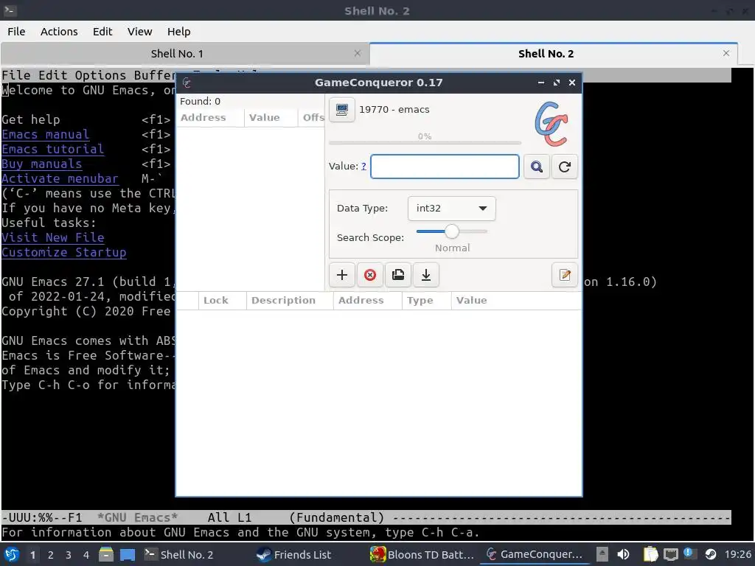
Task: Click the GameConqueror GC logo
Action: point(552,124)
